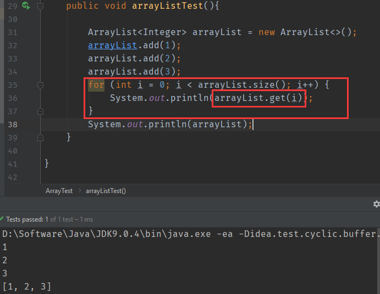The image size is (380, 294).
Task: Click 'arrayList.add(2)' on line 33
Action: click(x=131, y=59)
